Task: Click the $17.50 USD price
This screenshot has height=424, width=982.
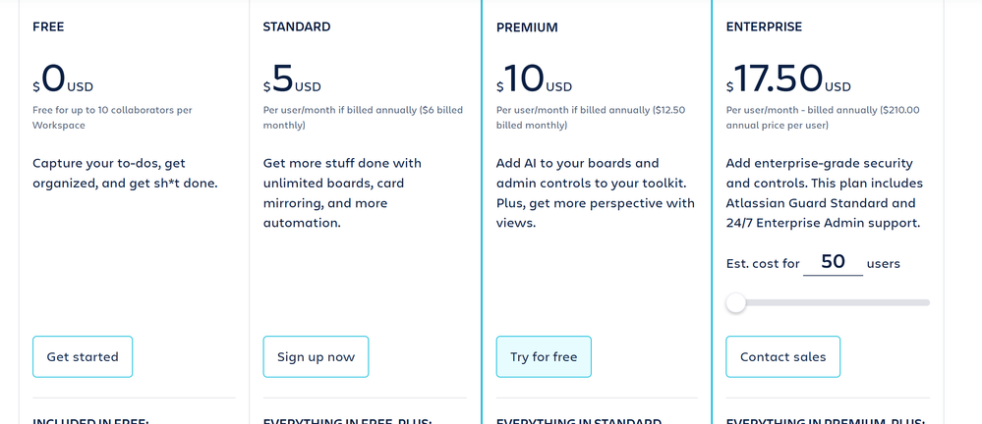Action: click(x=788, y=80)
